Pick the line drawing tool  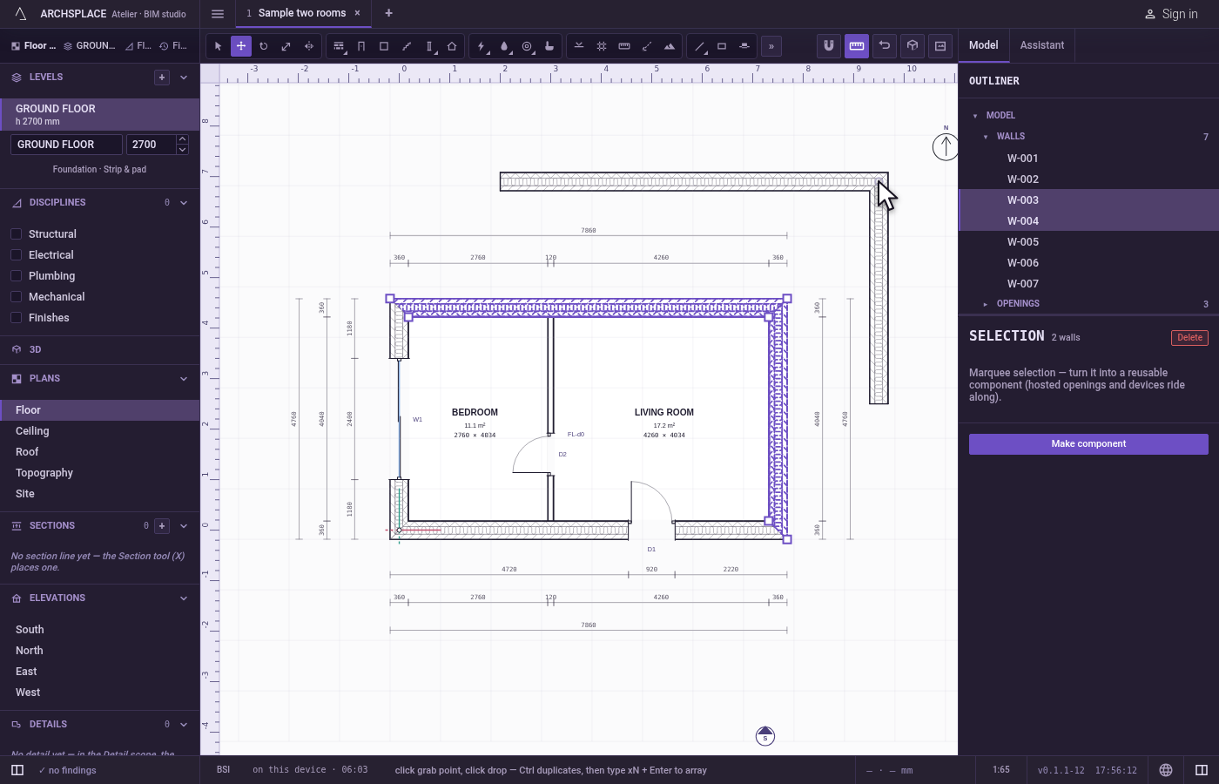(699, 46)
